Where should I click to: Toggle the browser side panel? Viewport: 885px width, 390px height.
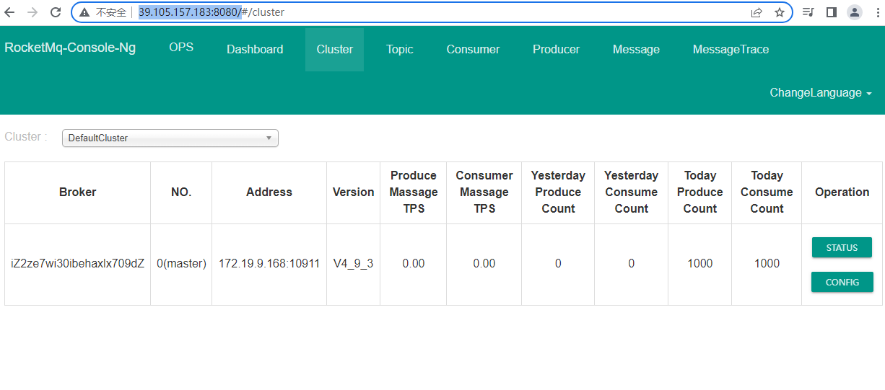click(x=832, y=12)
